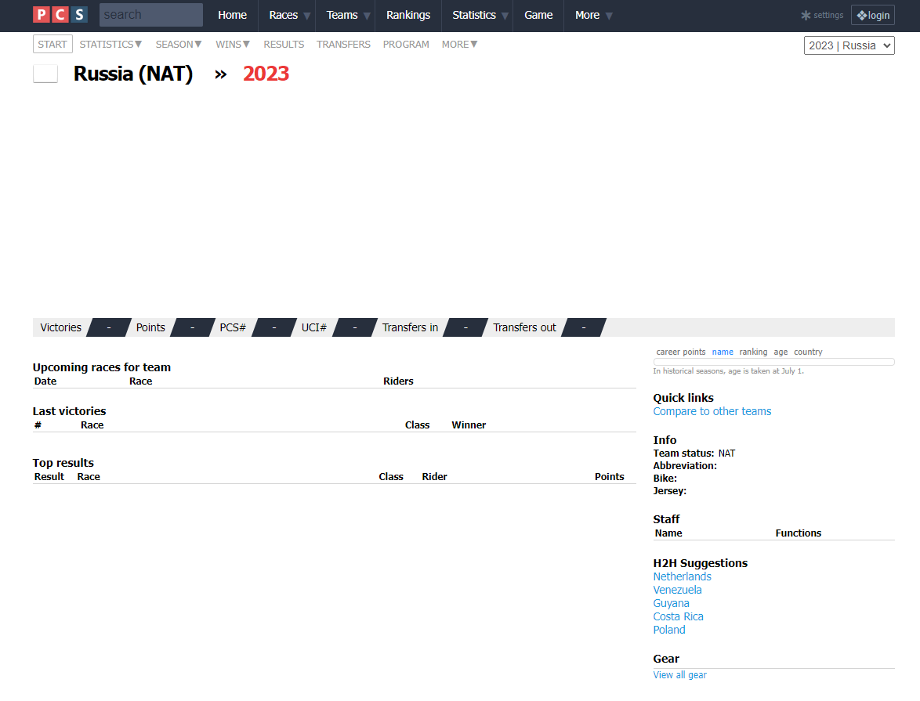Open the SEASON submenu

tap(179, 44)
